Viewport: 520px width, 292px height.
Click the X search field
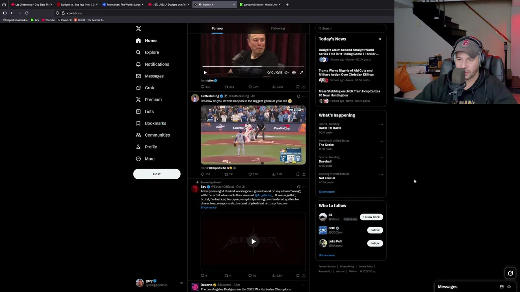[351, 28]
